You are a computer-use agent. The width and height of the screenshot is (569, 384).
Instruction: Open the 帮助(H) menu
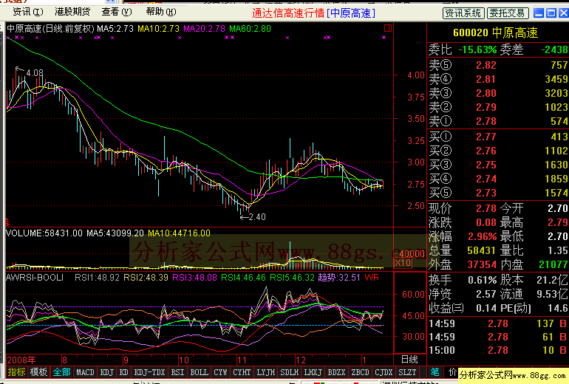coord(161,12)
